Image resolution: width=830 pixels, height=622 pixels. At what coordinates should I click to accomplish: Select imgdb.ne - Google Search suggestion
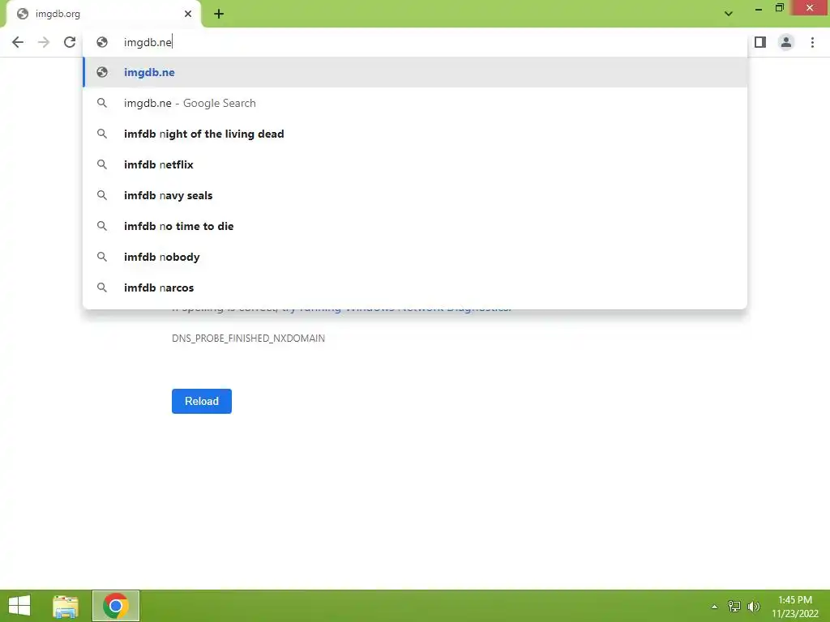point(415,103)
